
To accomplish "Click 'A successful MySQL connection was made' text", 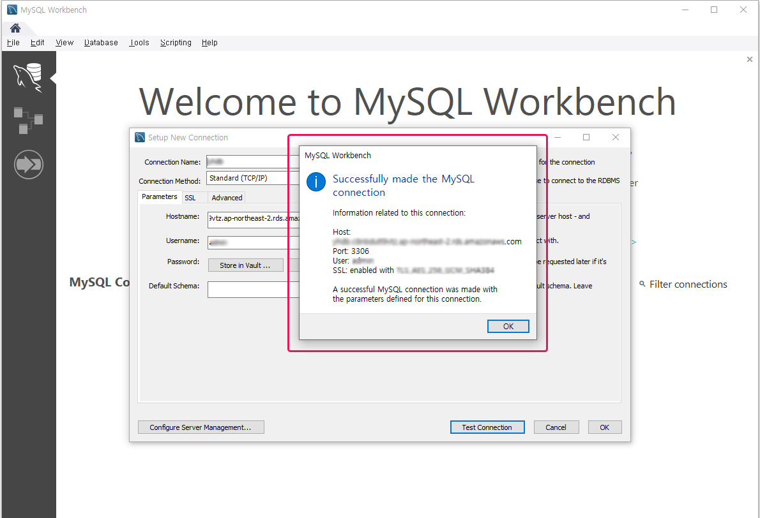I will pos(415,294).
